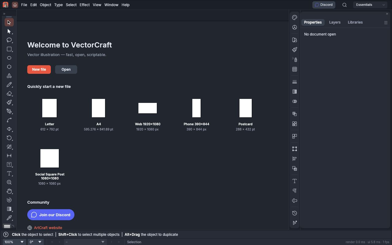Open the Brushes panel icon
The image size is (392, 245).
(295, 50)
